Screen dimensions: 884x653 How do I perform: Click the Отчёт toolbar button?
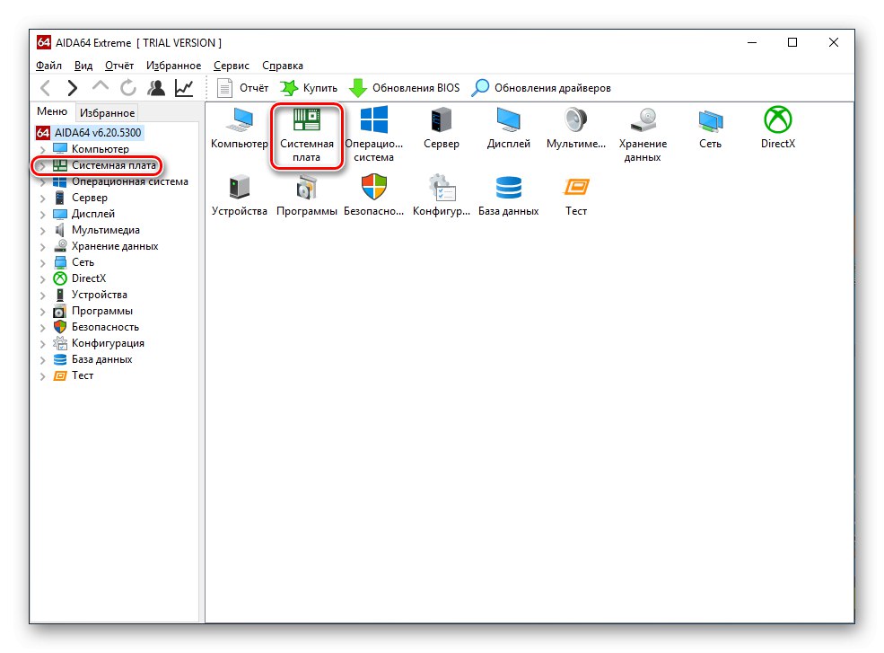point(243,88)
